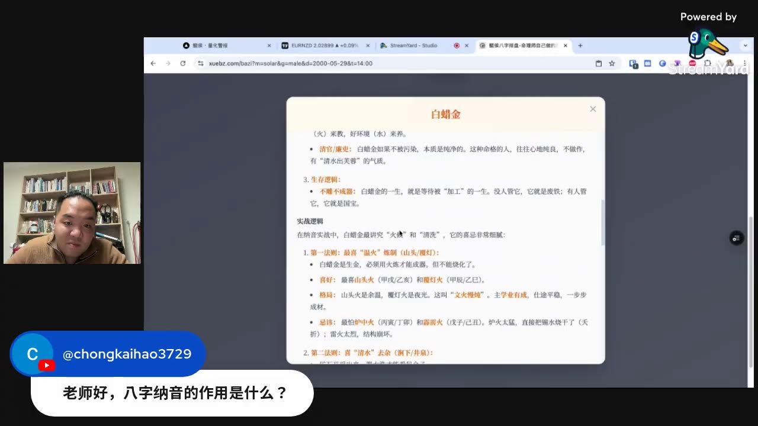Close the StreamYard - Studio tab
Viewport: 758px width, 426px height.
click(x=466, y=46)
